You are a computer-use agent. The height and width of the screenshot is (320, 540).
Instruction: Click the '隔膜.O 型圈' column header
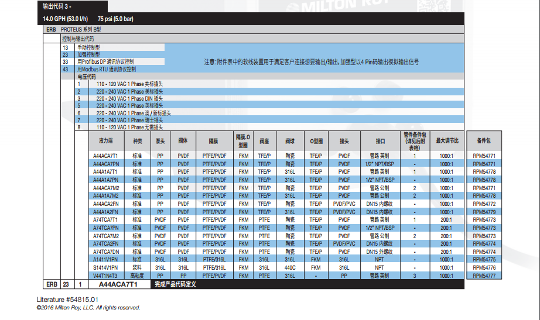pyautogui.click(x=243, y=141)
